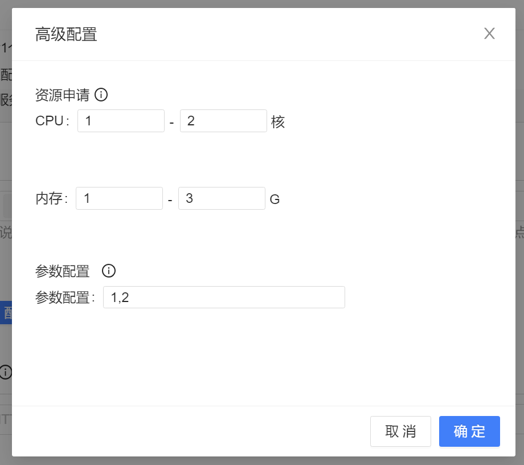Click the 参数配置: label before the input
This screenshot has width=524, height=465.
(x=64, y=297)
